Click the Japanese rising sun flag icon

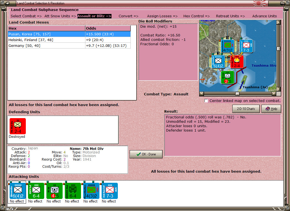(x=259, y=3)
